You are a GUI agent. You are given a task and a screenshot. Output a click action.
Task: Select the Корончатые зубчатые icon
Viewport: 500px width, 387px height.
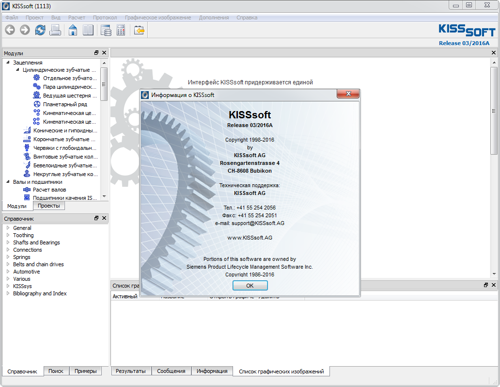point(27,139)
